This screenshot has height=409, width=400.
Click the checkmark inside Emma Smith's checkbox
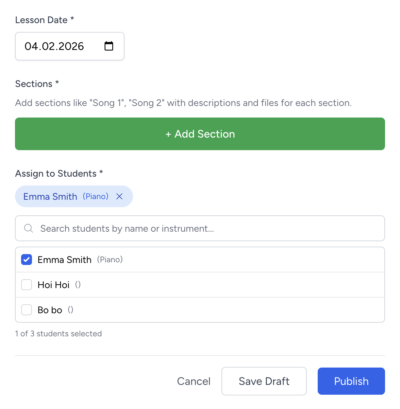[26, 260]
